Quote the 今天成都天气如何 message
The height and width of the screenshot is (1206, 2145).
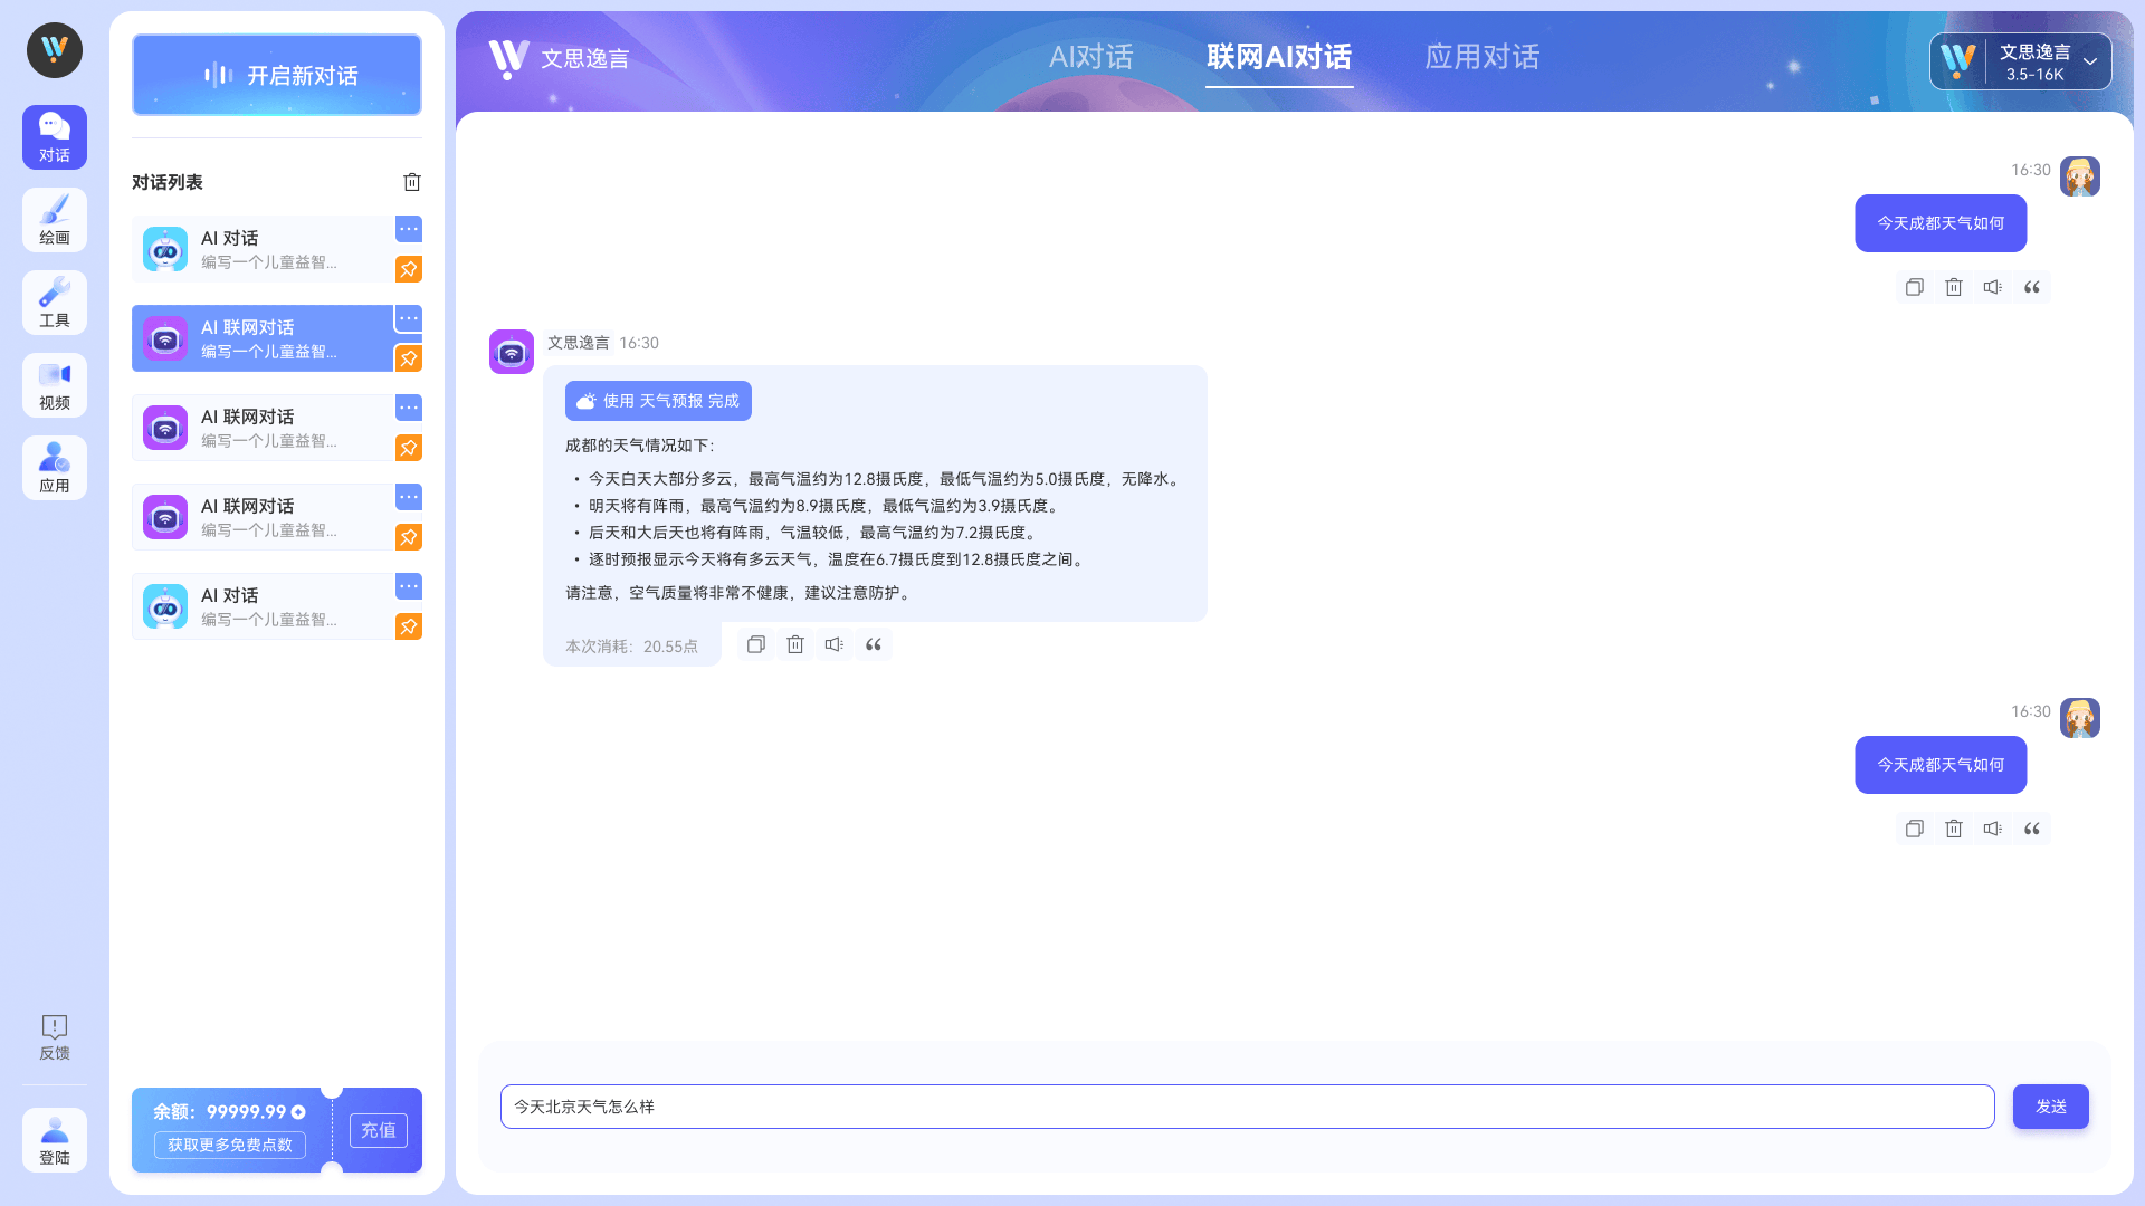(x=2032, y=286)
